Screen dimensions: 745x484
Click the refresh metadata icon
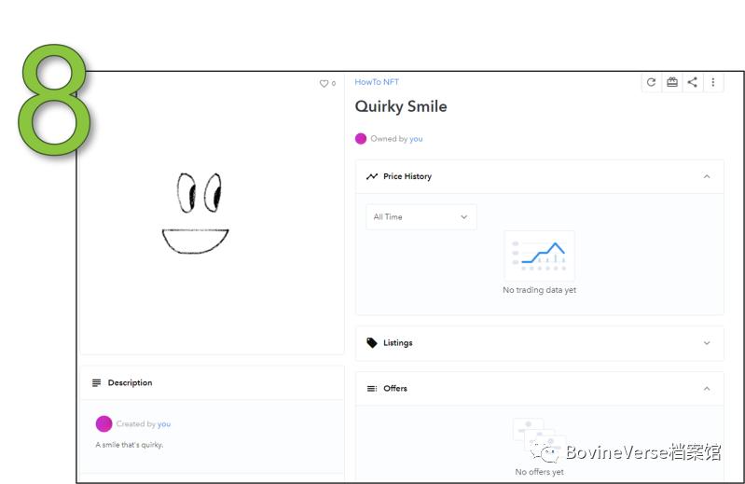point(651,82)
